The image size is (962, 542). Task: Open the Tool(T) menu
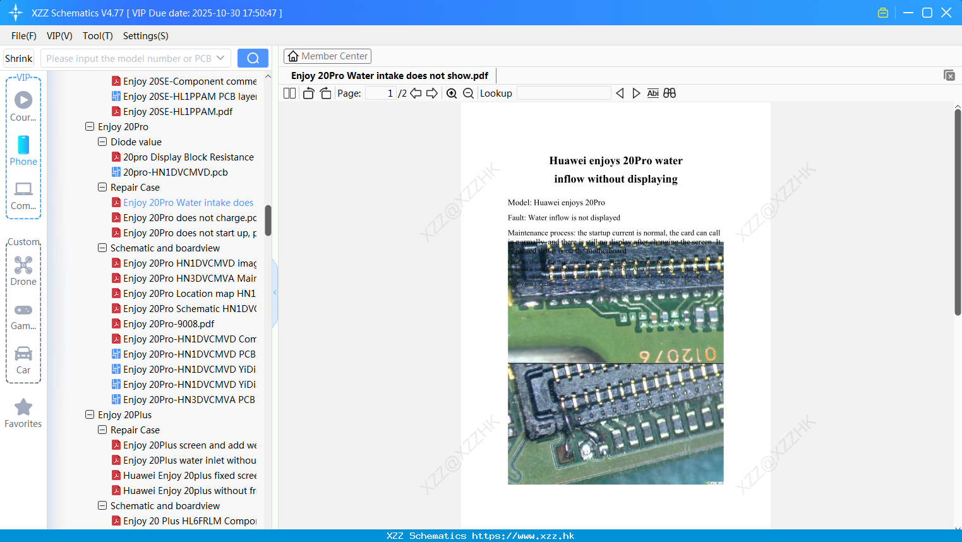98,36
